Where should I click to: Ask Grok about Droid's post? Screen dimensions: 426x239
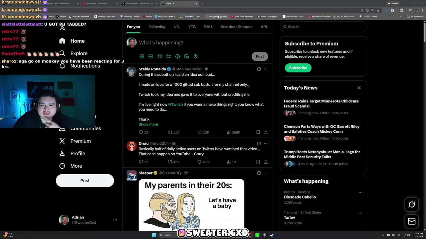[x=259, y=143]
